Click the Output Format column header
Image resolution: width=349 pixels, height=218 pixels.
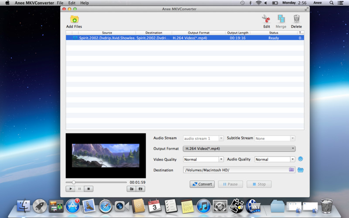pyautogui.click(x=198, y=33)
